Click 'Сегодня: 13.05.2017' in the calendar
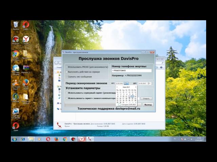Screen dimensions: 217x162 [127, 105]
